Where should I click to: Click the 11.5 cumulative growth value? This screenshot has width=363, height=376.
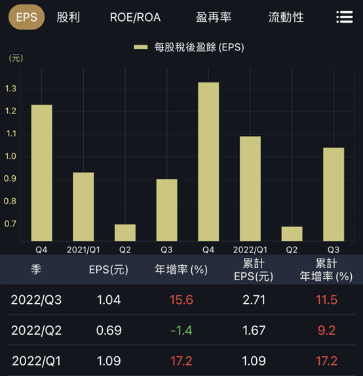point(326,300)
